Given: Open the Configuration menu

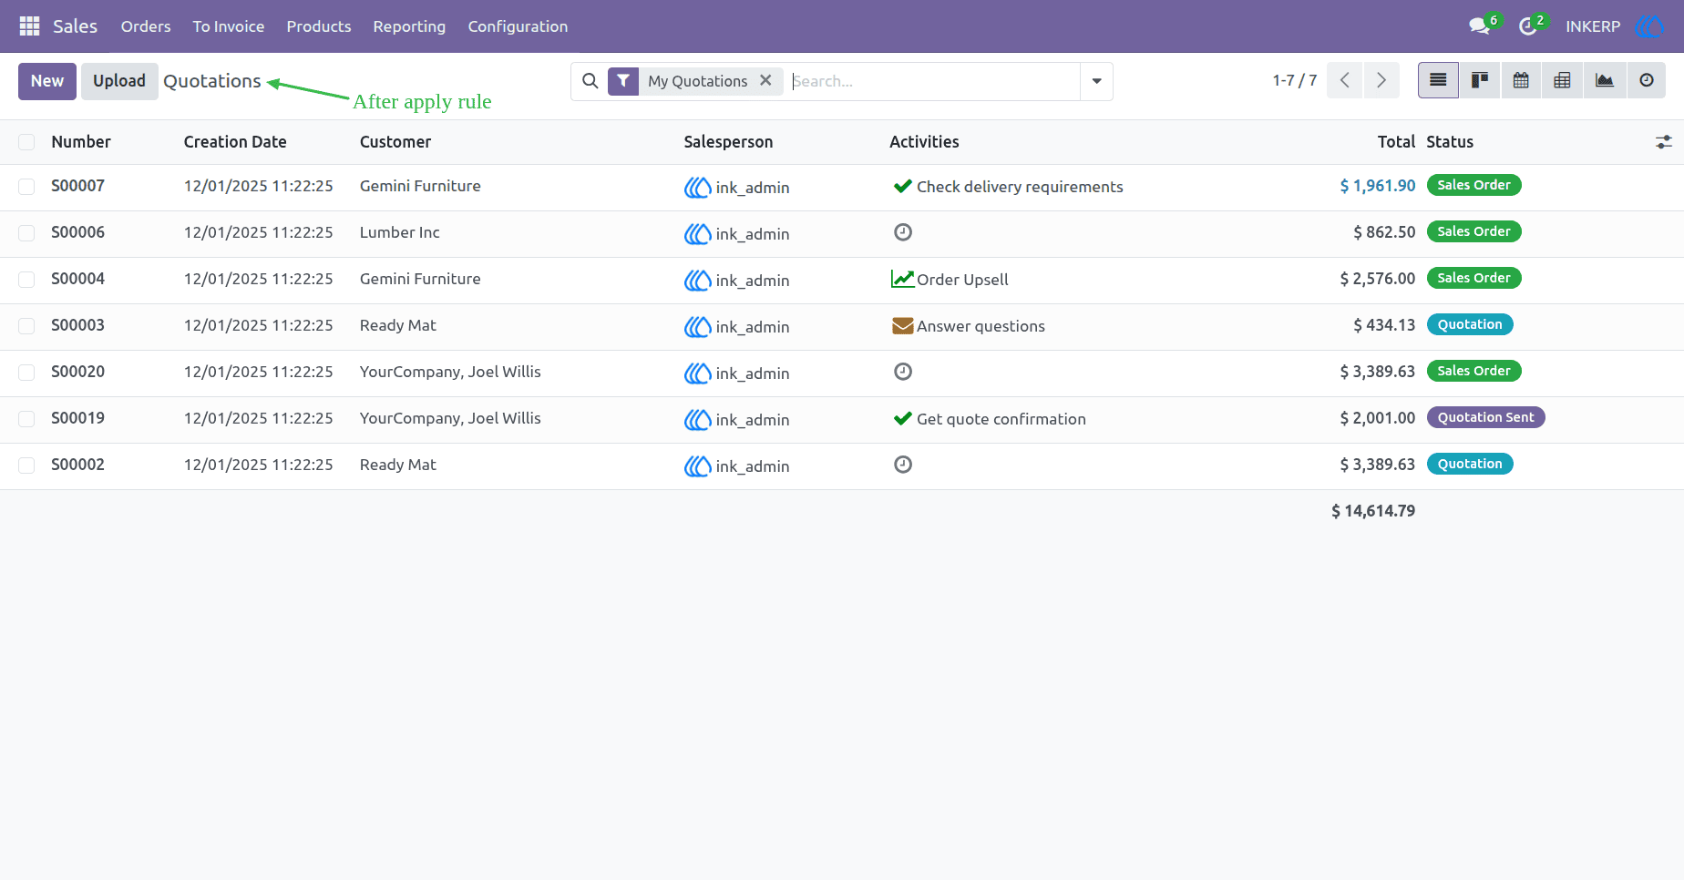Looking at the screenshot, I should (518, 26).
